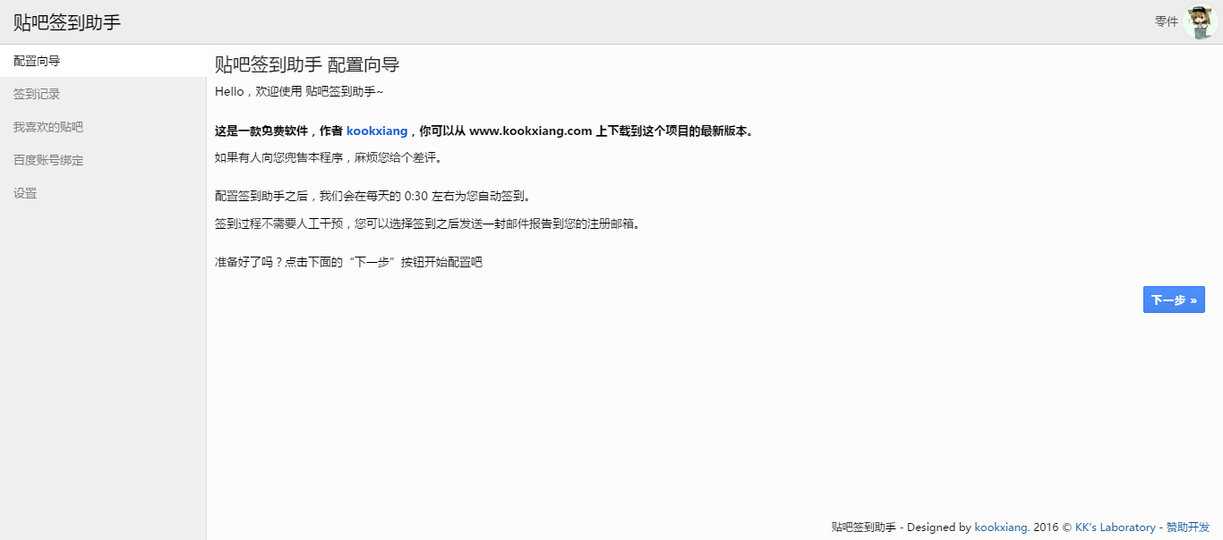Open the 百度账号绑定 page
This screenshot has height=540, width=1223.
[x=47, y=160]
